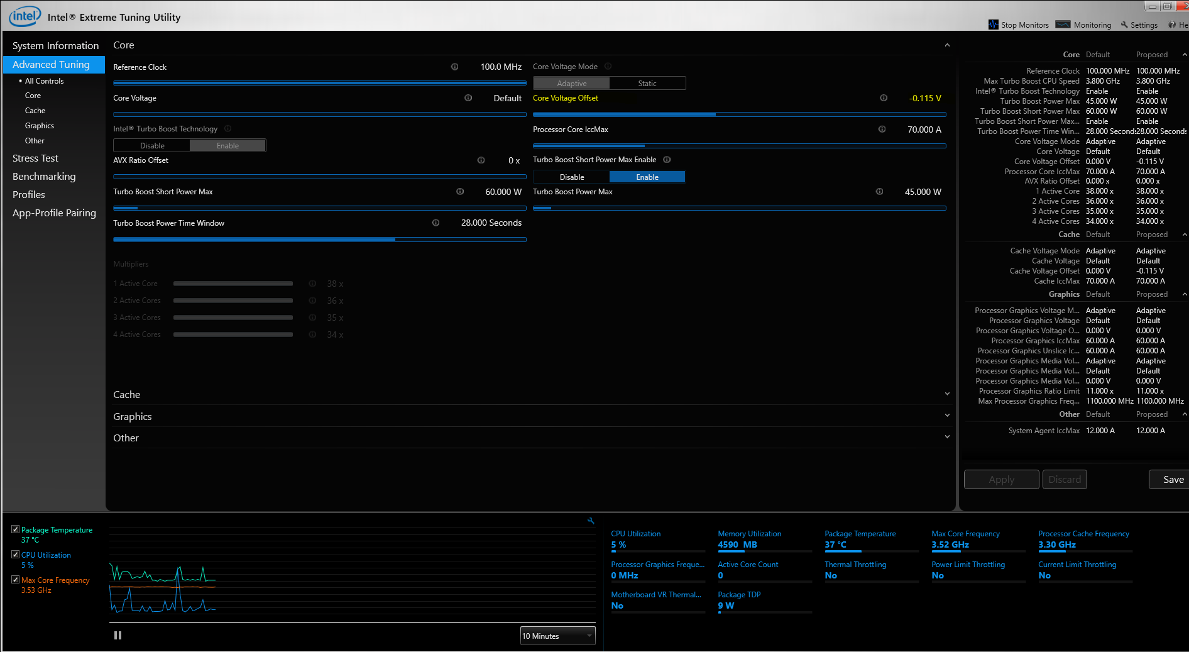Disable Intel Turbo Boost Technology
The image size is (1189, 652).
[152, 146]
